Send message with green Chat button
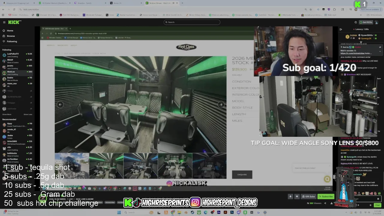The image size is (384, 216). click(377, 205)
